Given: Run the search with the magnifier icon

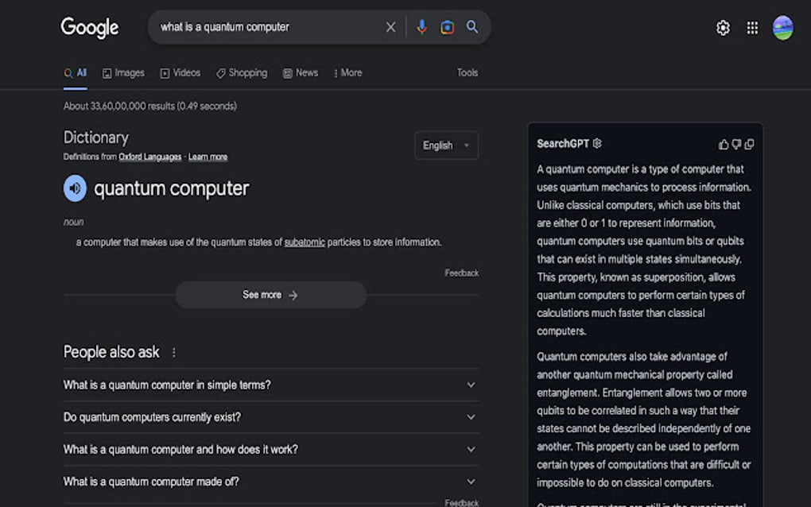Looking at the screenshot, I should (x=472, y=26).
